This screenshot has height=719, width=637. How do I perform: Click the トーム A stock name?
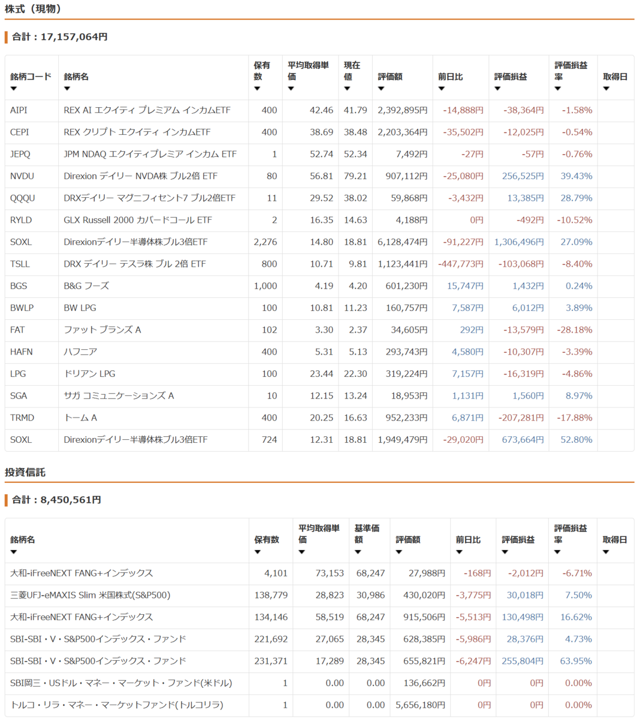(x=80, y=418)
